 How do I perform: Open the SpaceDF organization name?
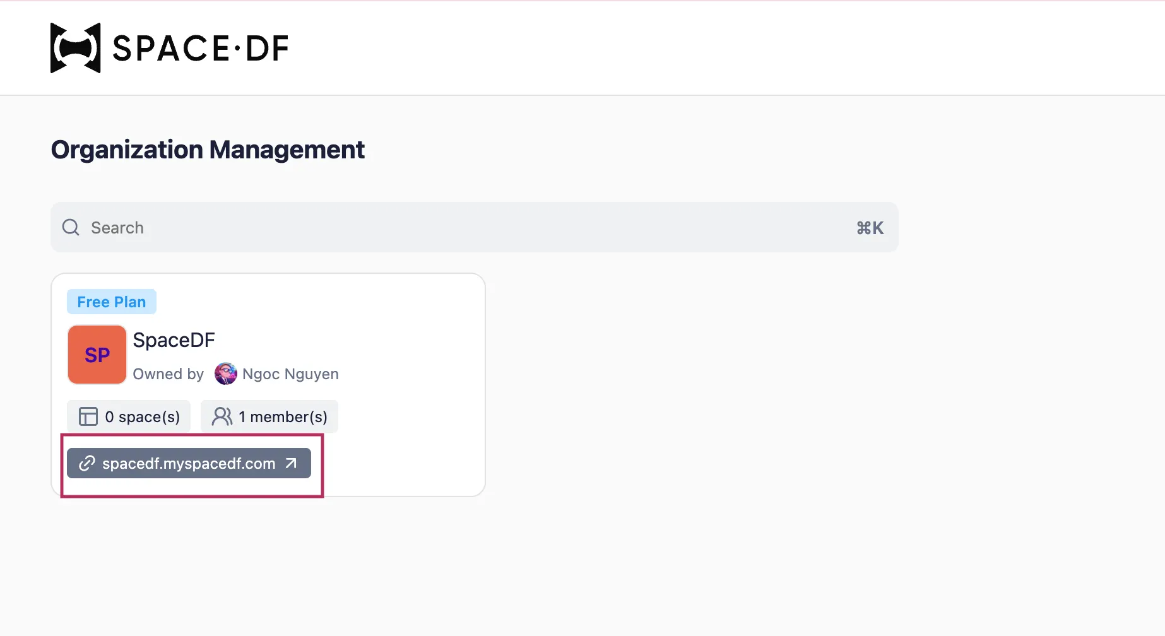(x=174, y=340)
